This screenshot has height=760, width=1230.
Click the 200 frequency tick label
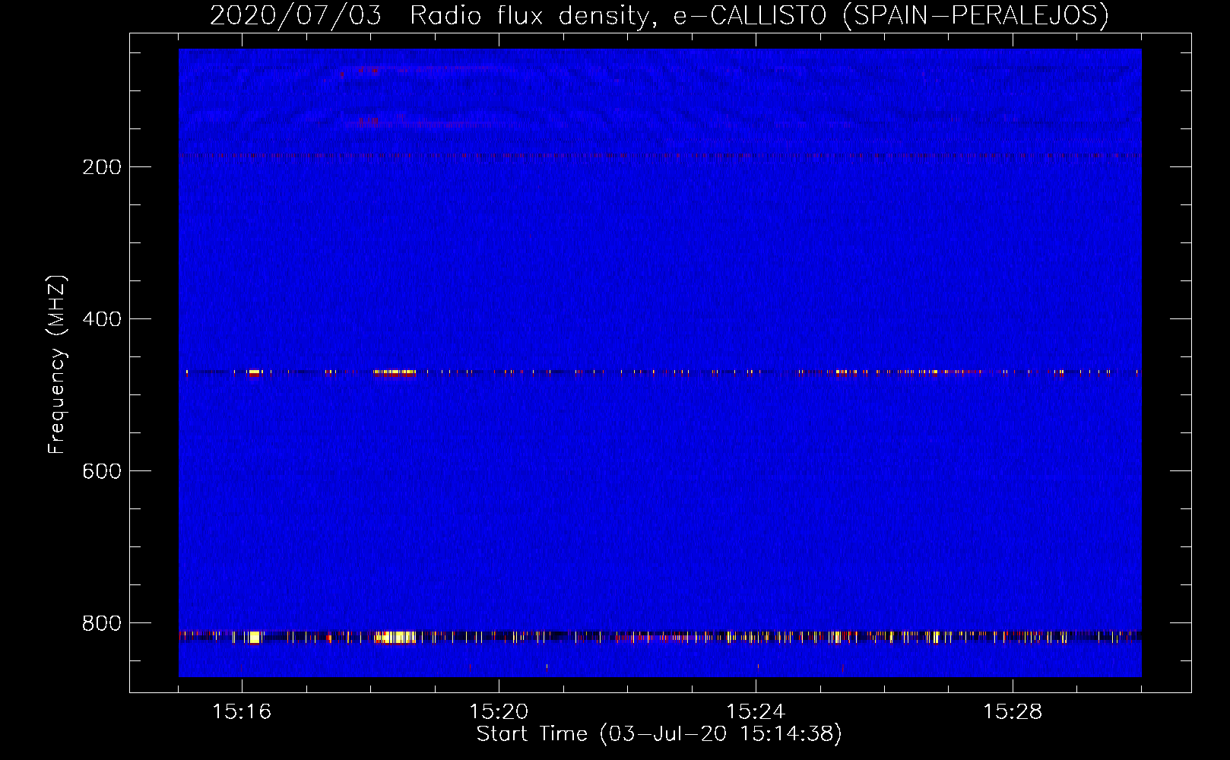point(102,167)
